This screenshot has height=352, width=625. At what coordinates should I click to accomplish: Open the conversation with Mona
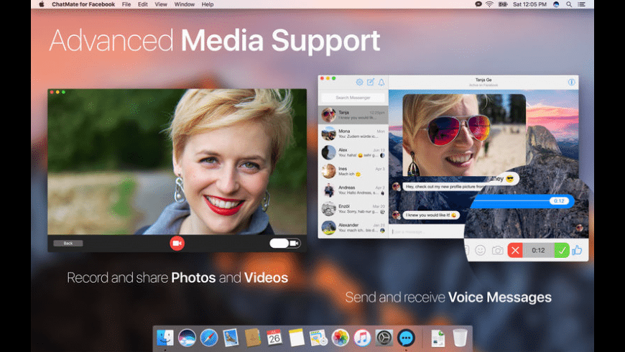click(353, 134)
